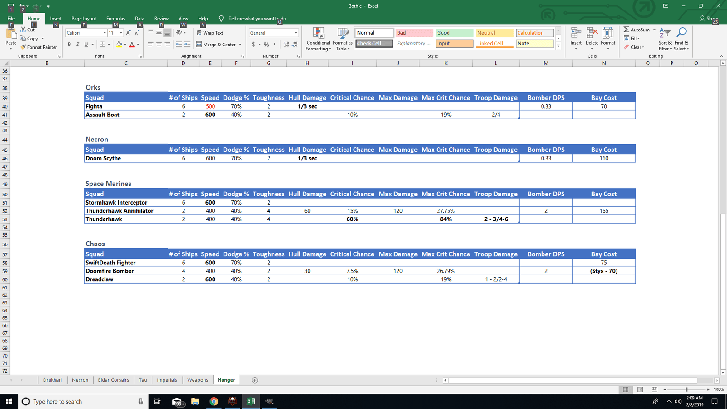Image resolution: width=727 pixels, height=409 pixels.
Task: Add a new sheet with plus icon
Action: click(255, 380)
